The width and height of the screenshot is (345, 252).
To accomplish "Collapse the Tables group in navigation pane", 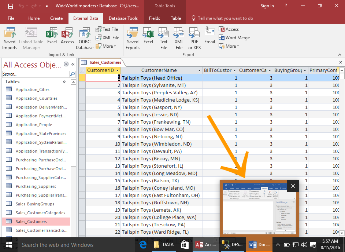I will (x=64, y=82).
